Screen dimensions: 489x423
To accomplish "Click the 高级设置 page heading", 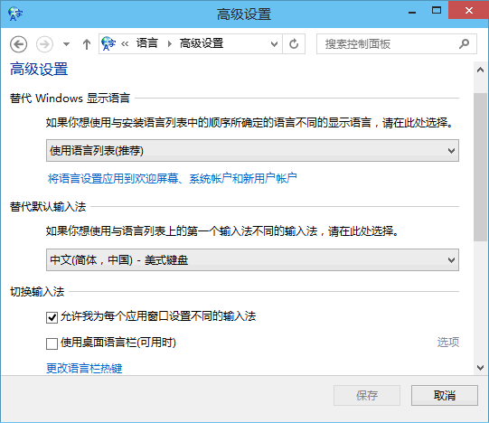I will click(x=39, y=69).
